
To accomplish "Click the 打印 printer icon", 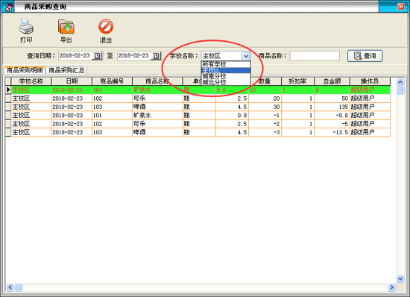I will pyautogui.click(x=26, y=26).
